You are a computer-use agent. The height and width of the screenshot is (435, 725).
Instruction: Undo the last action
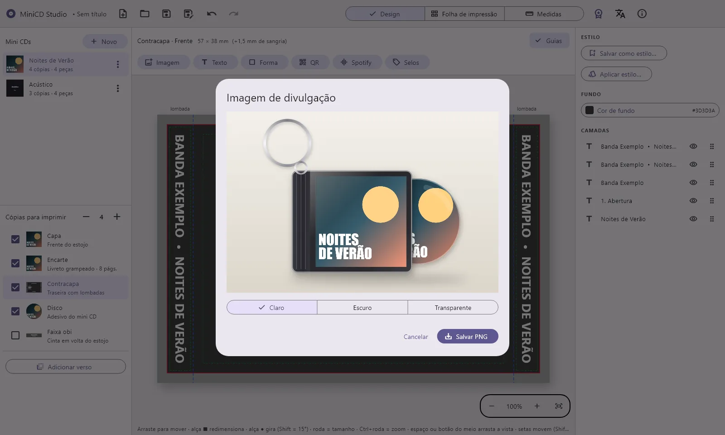click(212, 14)
